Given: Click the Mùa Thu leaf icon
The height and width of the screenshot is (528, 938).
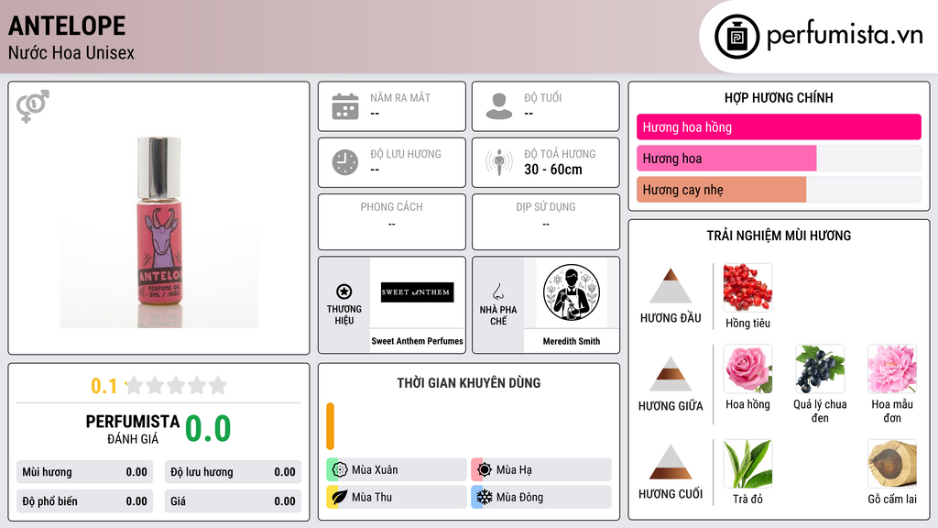Looking at the screenshot, I should click(339, 497).
